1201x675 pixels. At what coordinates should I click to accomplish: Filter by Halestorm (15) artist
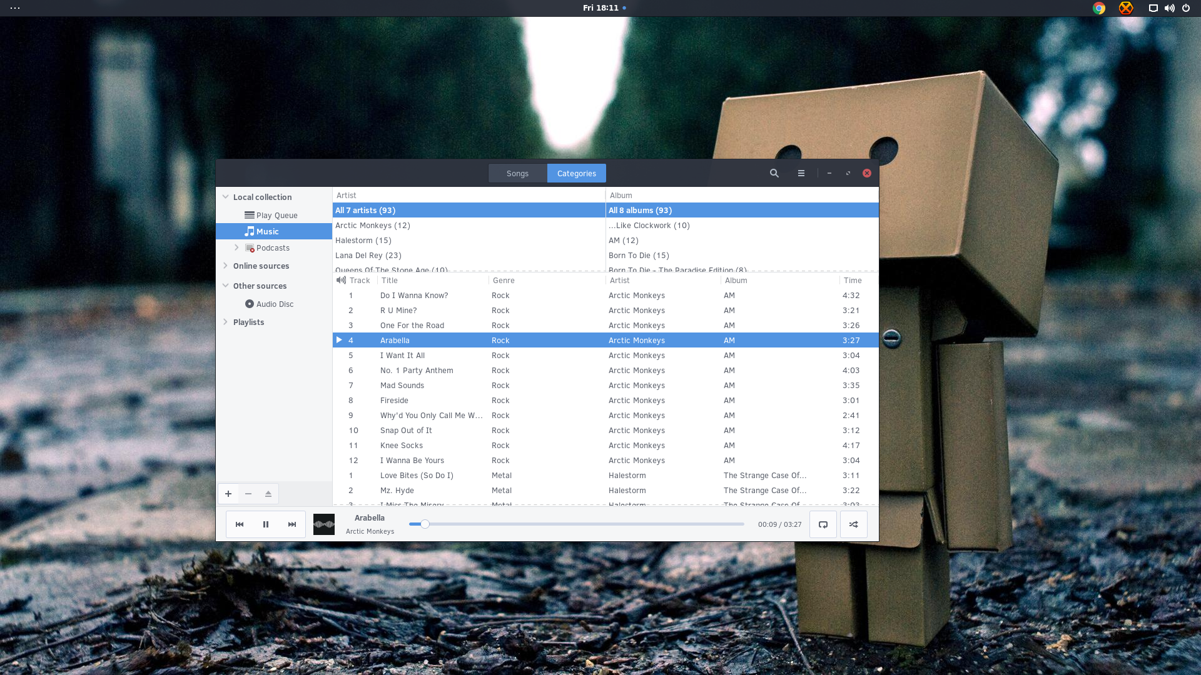coord(469,240)
